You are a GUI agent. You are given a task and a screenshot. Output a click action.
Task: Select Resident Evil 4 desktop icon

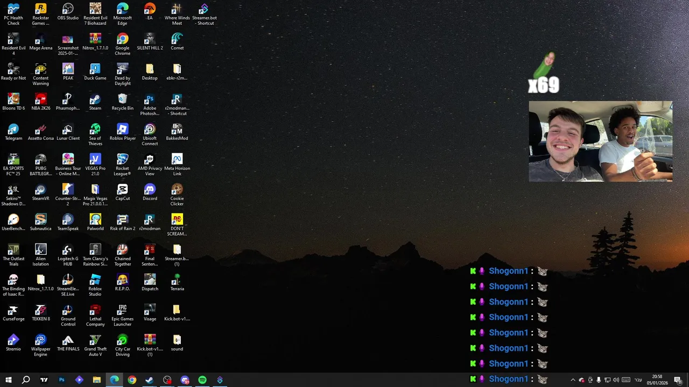coord(13,44)
